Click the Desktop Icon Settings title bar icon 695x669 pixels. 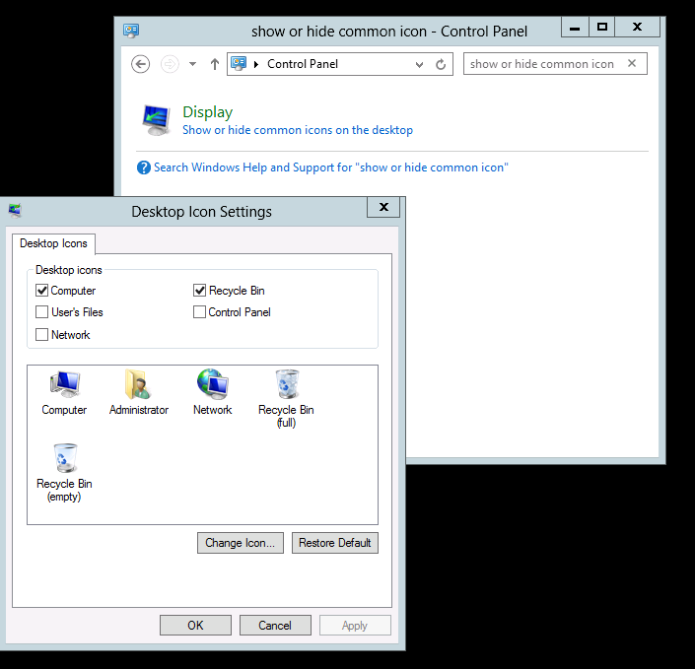(15, 211)
